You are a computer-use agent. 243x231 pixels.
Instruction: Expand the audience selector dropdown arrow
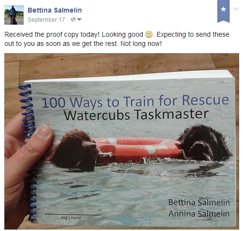tap(79, 19)
